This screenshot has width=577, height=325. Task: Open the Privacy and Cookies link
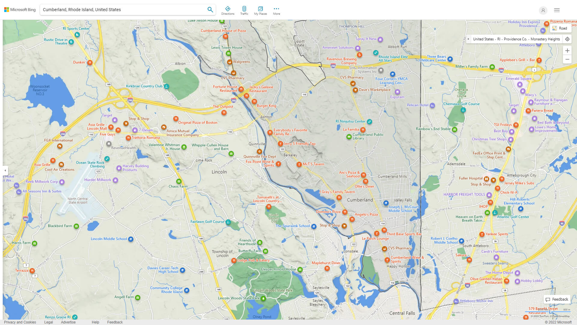(x=20, y=322)
